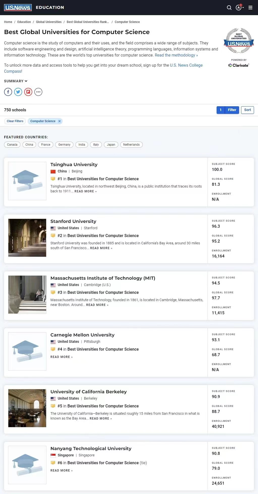The image size is (258, 494).
Task: Filter by featured country Netherlands
Action: point(131,145)
